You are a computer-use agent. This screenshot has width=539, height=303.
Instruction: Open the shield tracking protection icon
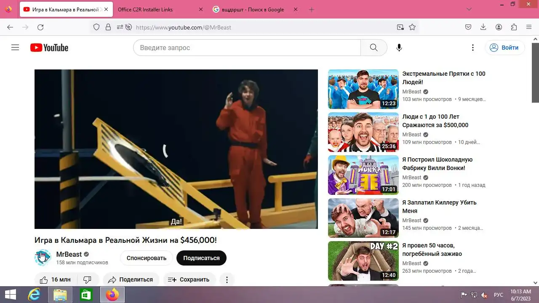(96, 27)
